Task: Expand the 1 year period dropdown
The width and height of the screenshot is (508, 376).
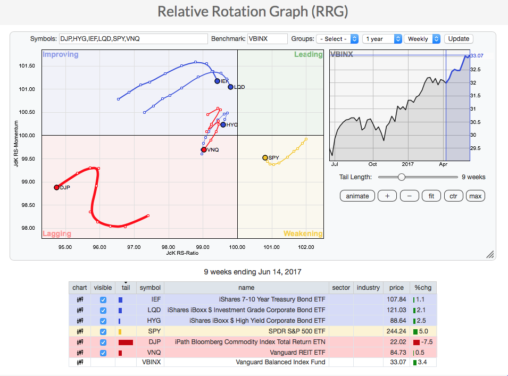Action: pos(382,39)
